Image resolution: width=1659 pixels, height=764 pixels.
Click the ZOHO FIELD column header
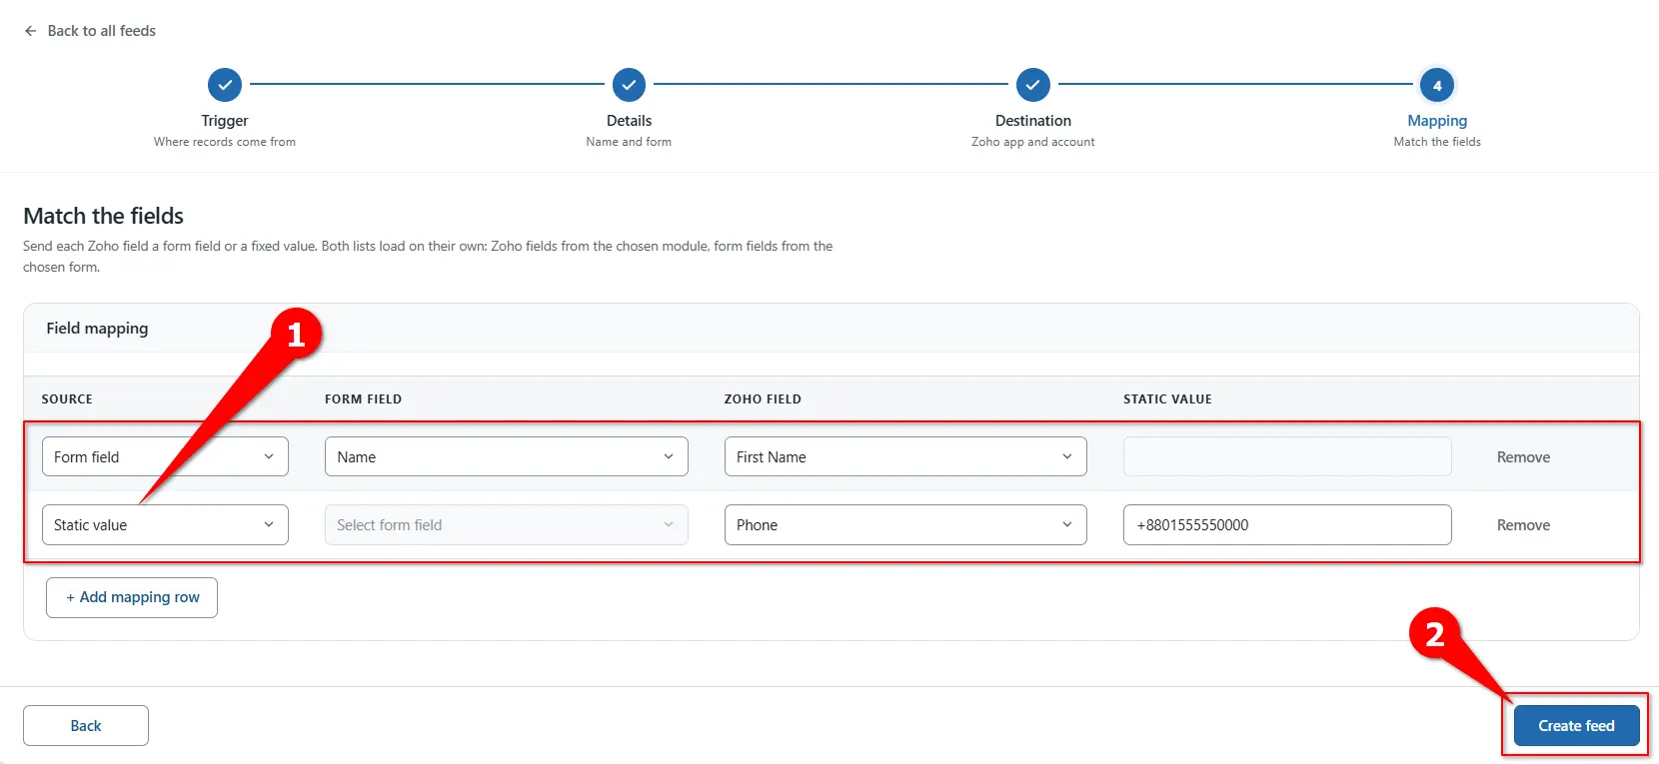(763, 399)
